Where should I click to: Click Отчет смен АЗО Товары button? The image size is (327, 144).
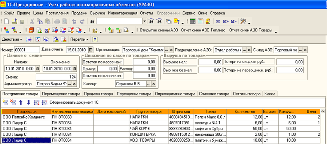[x=251, y=30]
